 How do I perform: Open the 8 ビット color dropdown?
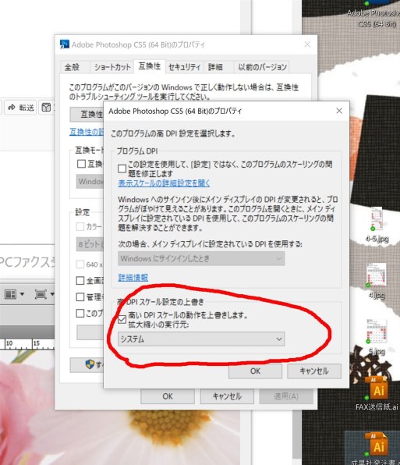pyautogui.click(x=90, y=244)
